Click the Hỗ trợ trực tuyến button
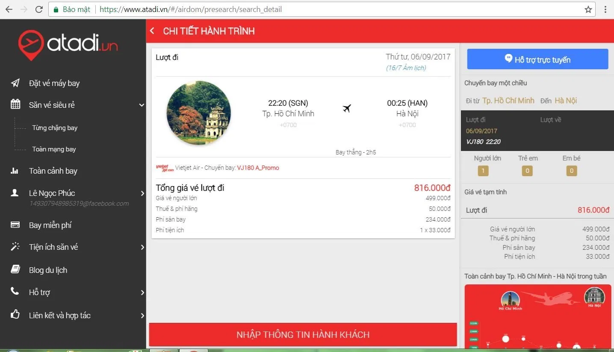This screenshot has height=352, width=614. pos(537,59)
